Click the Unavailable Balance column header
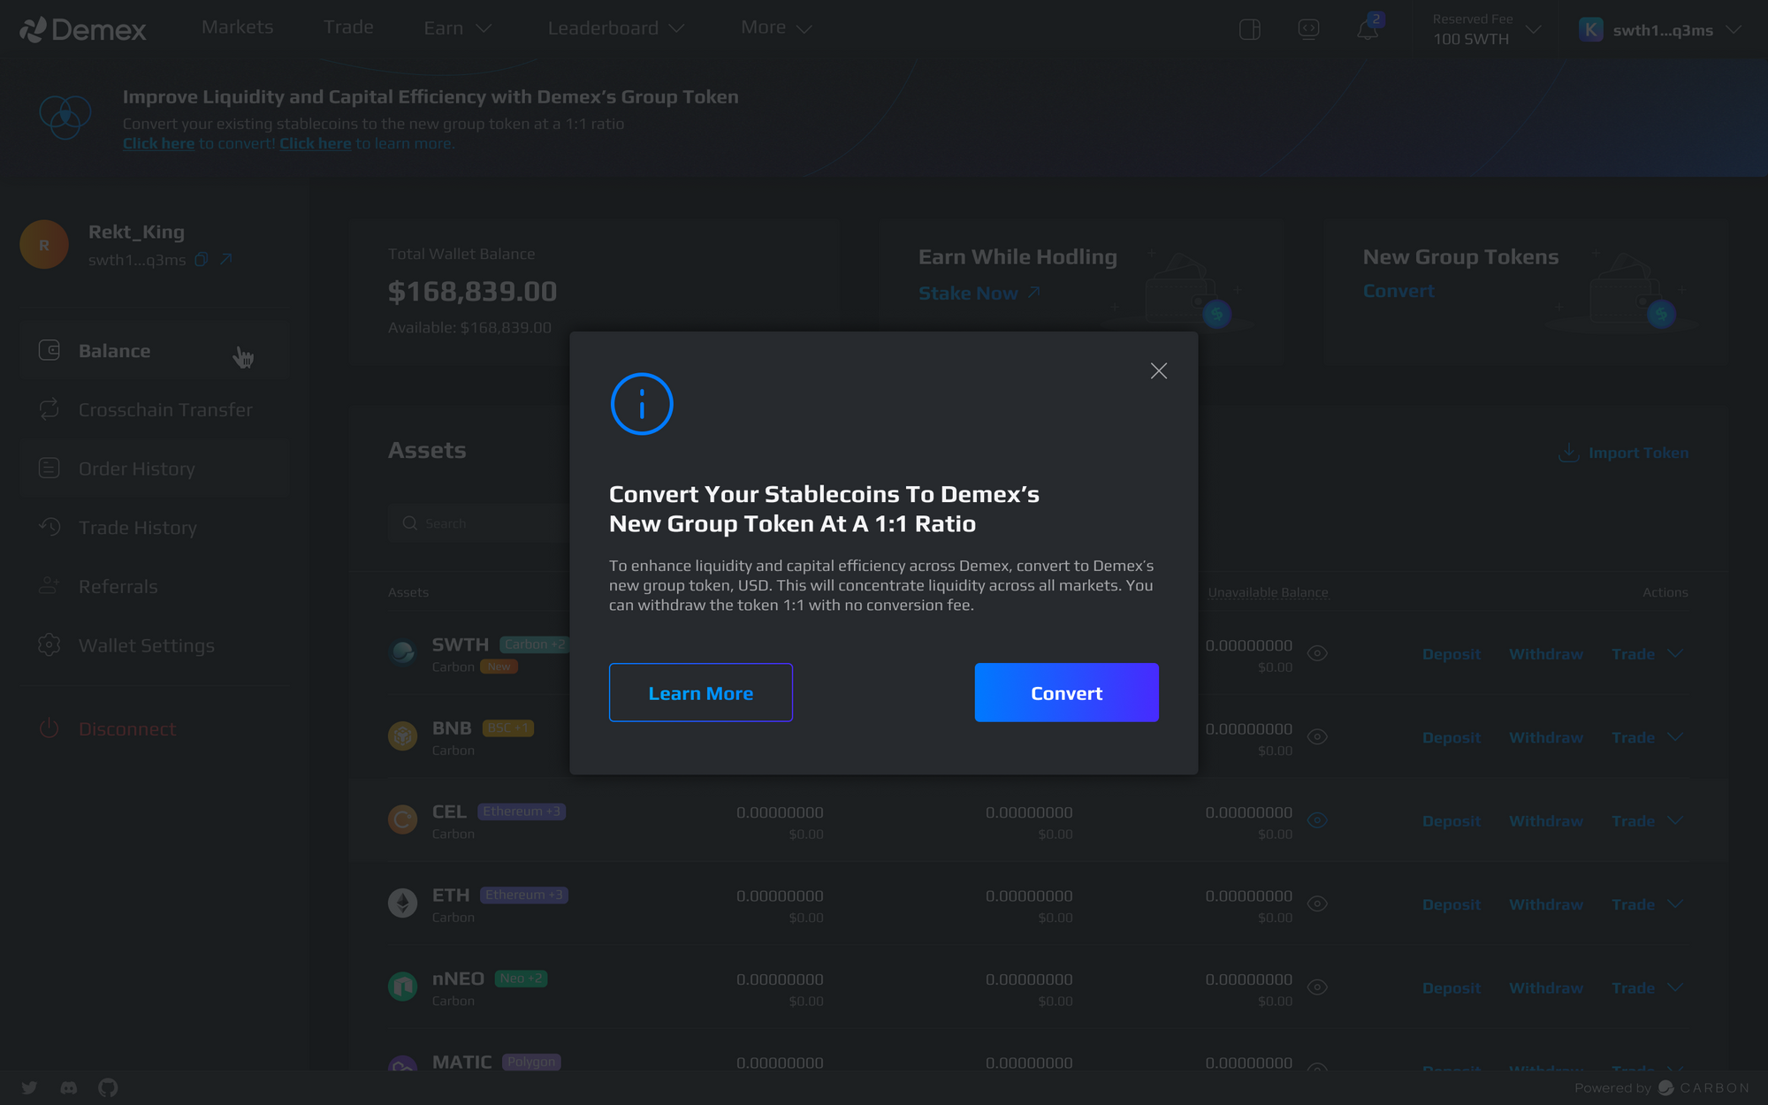The image size is (1768, 1105). click(1268, 592)
